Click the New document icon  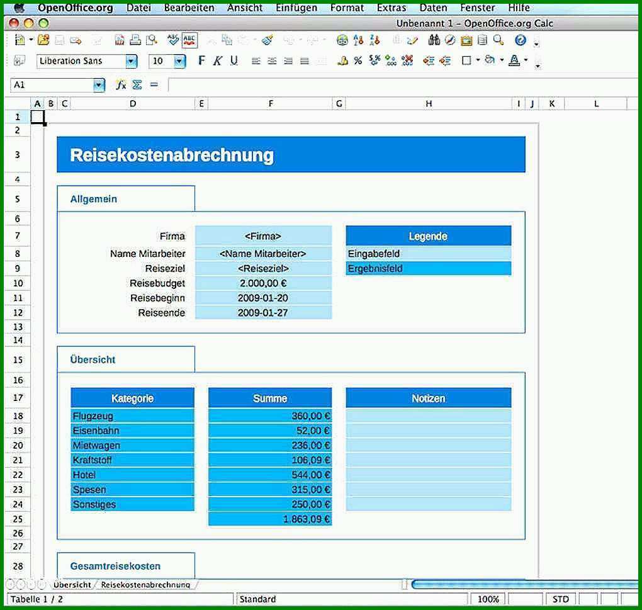pyautogui.click(x=20, y=40)
